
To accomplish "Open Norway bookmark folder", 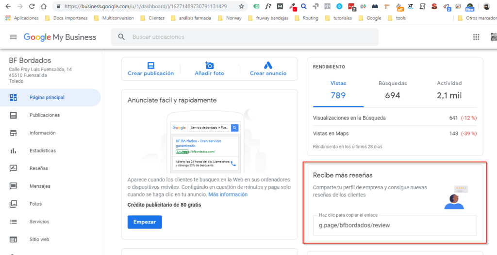I will click(x=230, y=18).
